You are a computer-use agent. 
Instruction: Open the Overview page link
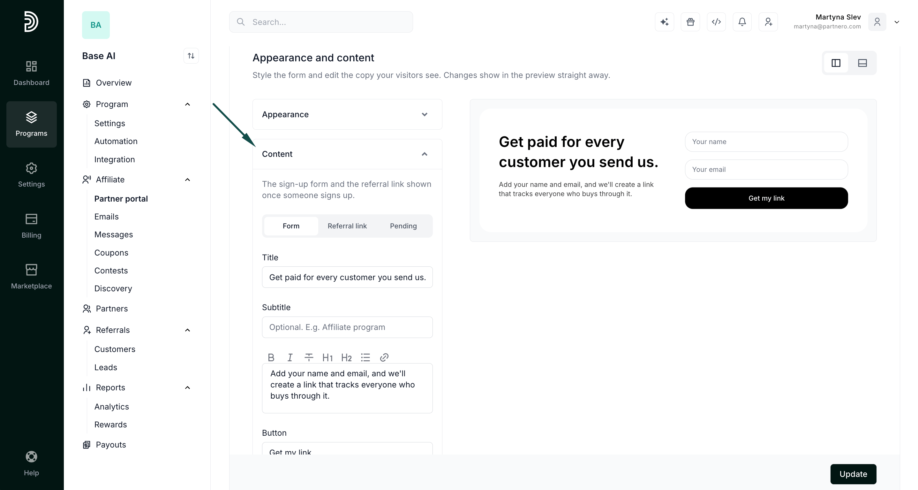pos(114,83)
